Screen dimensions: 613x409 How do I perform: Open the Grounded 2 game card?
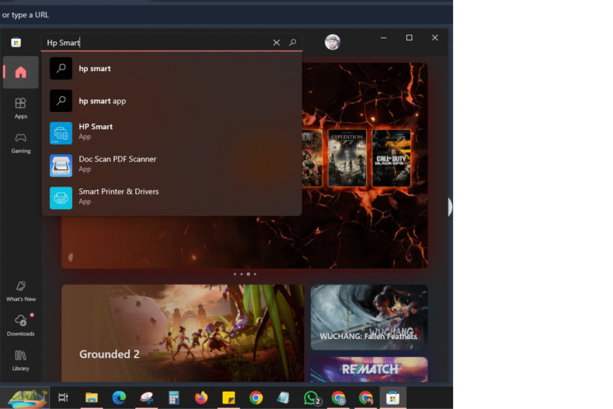[183, 333]
